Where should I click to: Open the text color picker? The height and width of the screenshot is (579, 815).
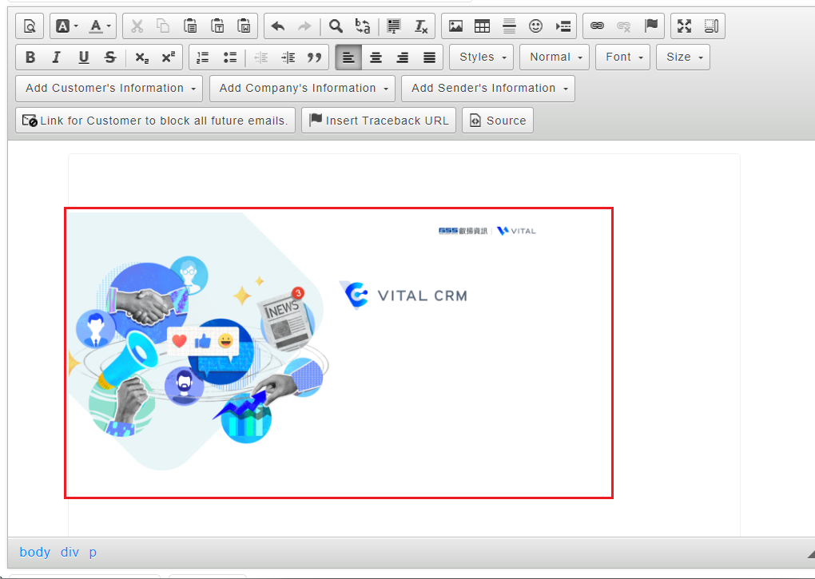[x=100, y=26]
